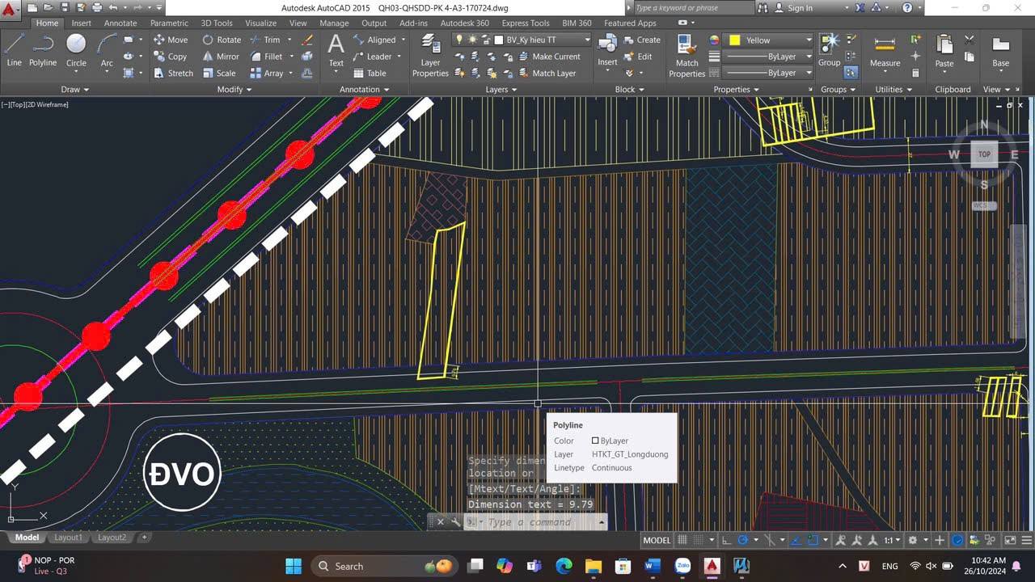Select the Match Properties tool
The width and height of the screenshot is (1035, 582).
click(x=686, y=53)
